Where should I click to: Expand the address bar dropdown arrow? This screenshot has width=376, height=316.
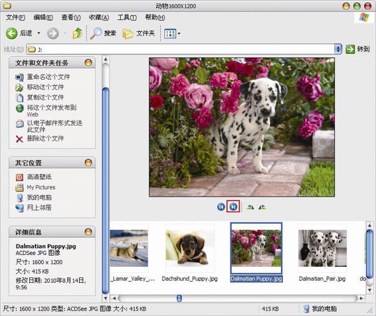(x=338, y=49)
